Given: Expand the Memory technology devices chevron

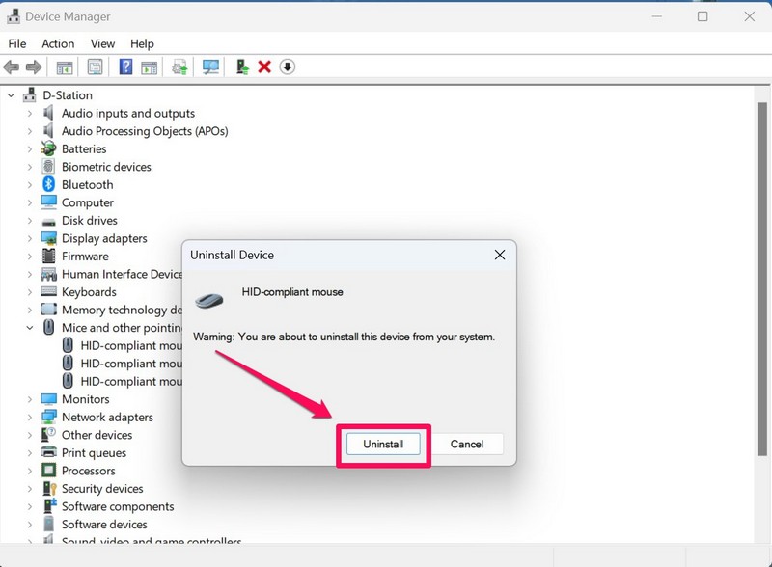Looking at the screenshot, I should click(x=30, y=310).
